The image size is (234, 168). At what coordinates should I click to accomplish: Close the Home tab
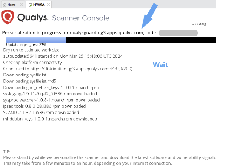[22, 5]
